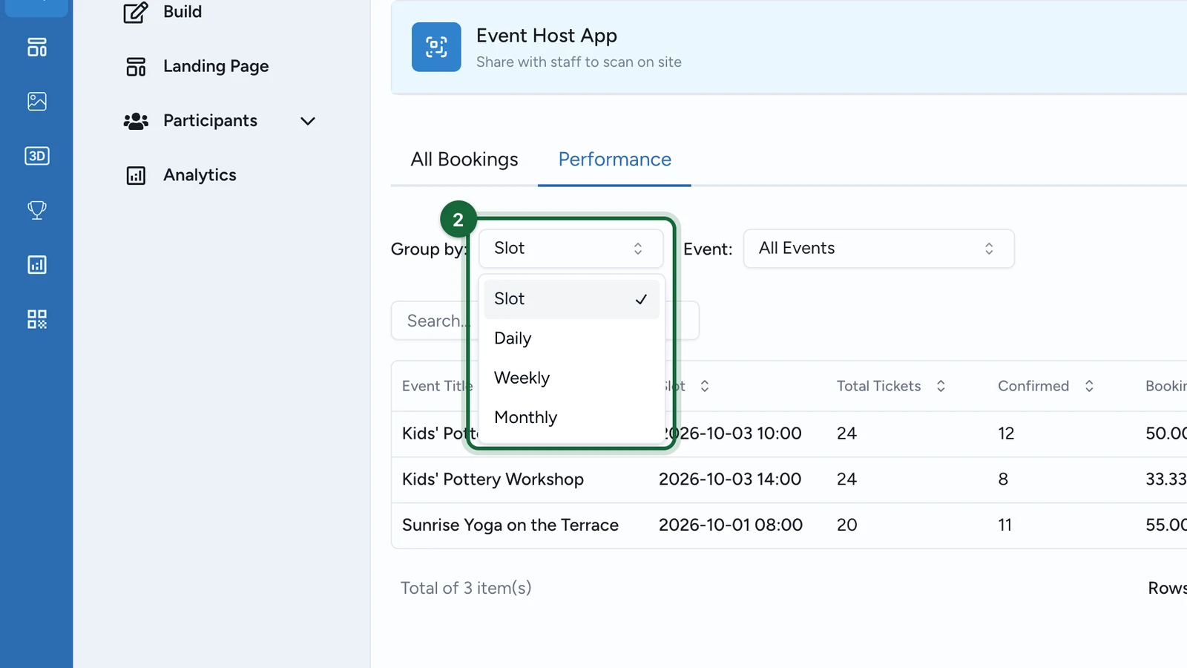Click Sunrise Yoga on the Terrace title
Viewport: 1187px width, 668px height.
tap(510, 525)
